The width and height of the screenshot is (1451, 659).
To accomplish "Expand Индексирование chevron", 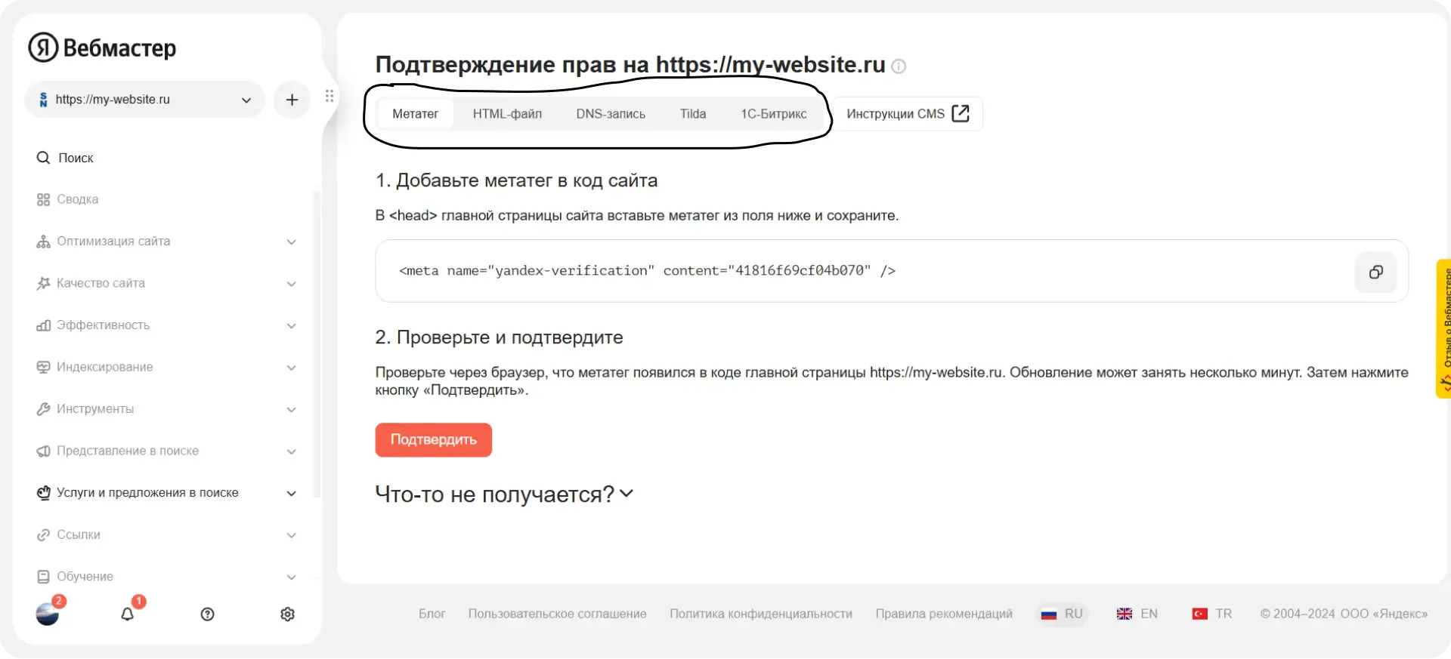I will (292, 368).
